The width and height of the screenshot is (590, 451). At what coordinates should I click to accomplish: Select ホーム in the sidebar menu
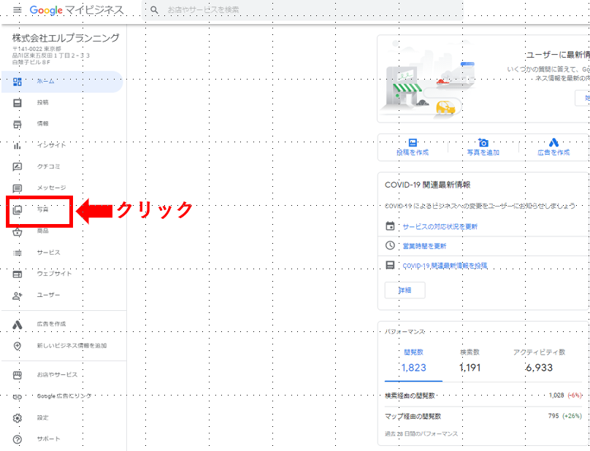62,82
